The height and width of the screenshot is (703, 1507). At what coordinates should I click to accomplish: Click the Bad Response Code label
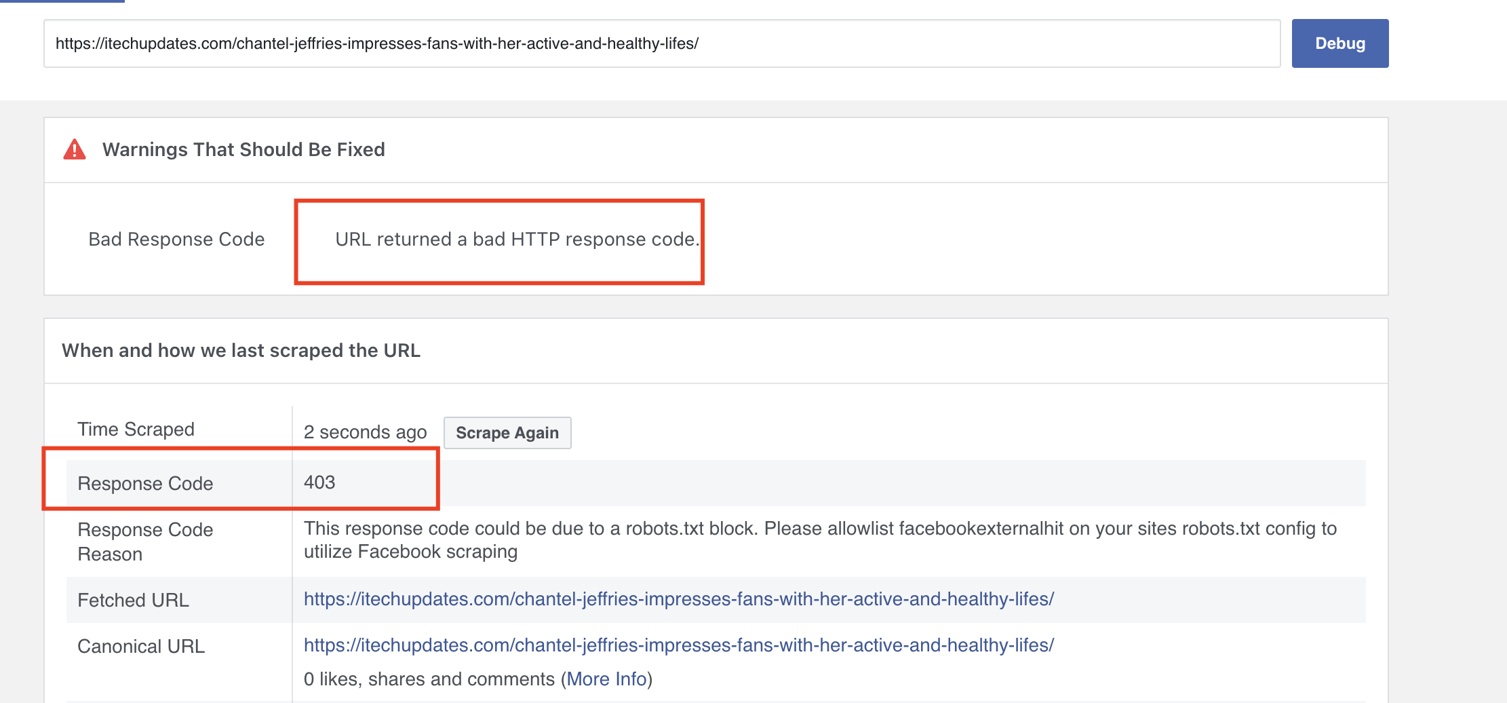click(176, 240)
